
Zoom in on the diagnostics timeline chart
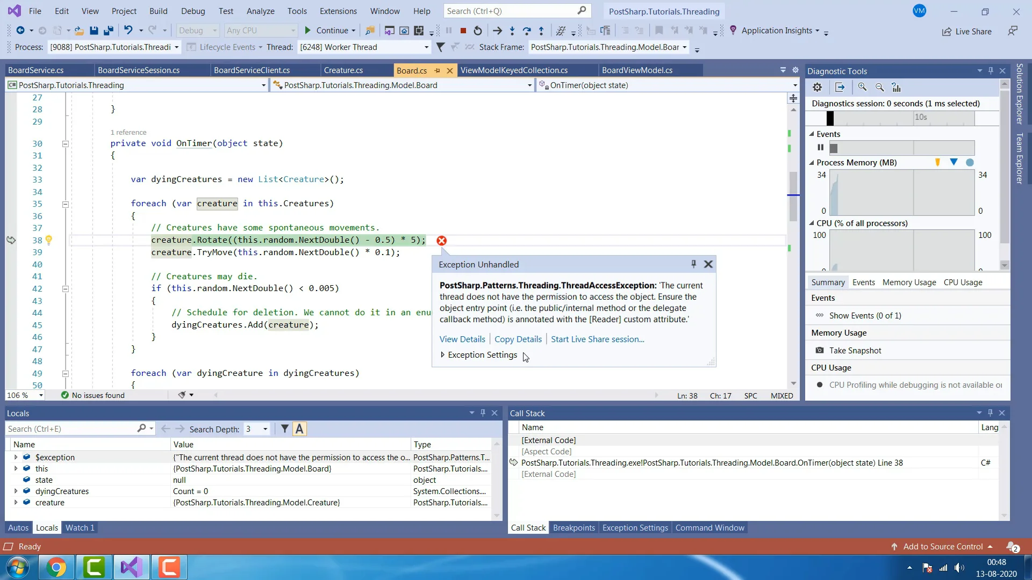(863, 87)
